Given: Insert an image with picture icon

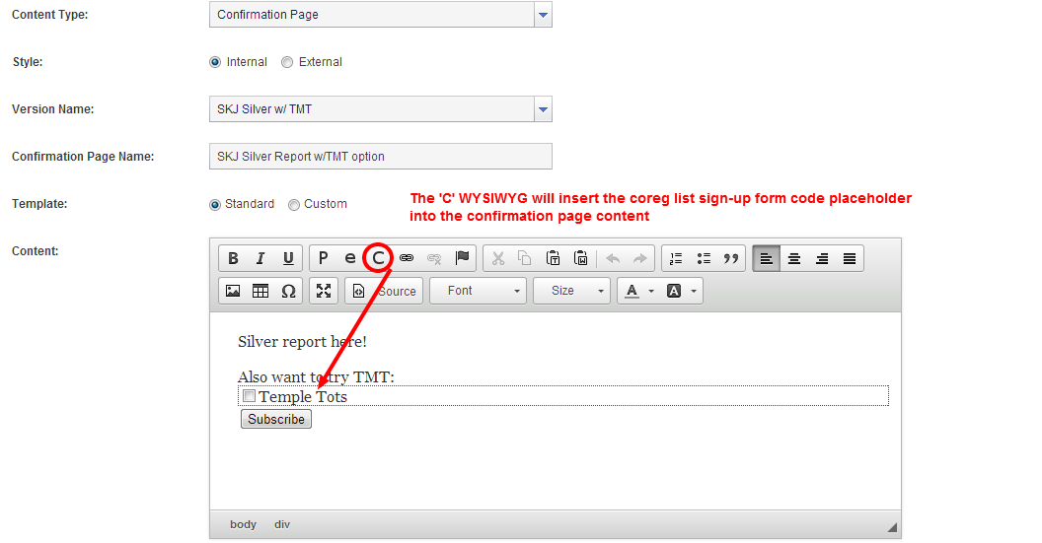Looking at the screenshot, I should 233,291.
